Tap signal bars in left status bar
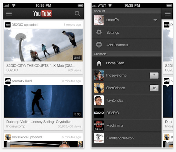The width and height of the screenshot is (176, 152). [6, 6]
